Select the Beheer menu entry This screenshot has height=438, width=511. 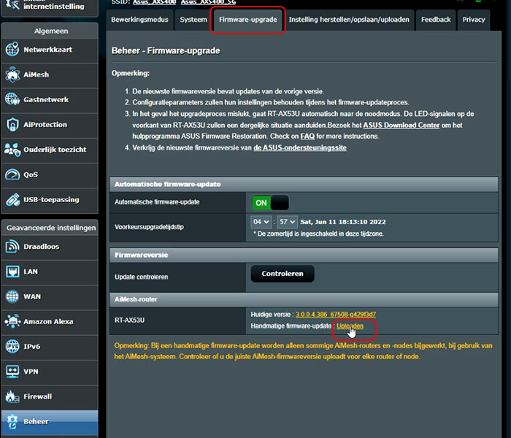(x=50, y=421)
